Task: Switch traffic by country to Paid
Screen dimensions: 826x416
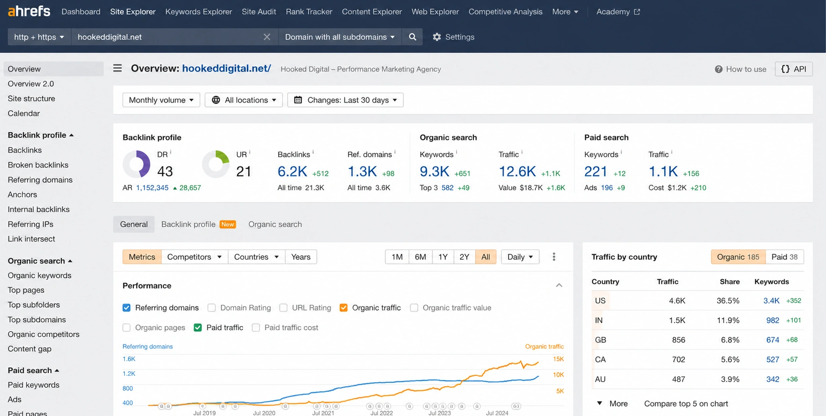Action: (x=784, y=257)
